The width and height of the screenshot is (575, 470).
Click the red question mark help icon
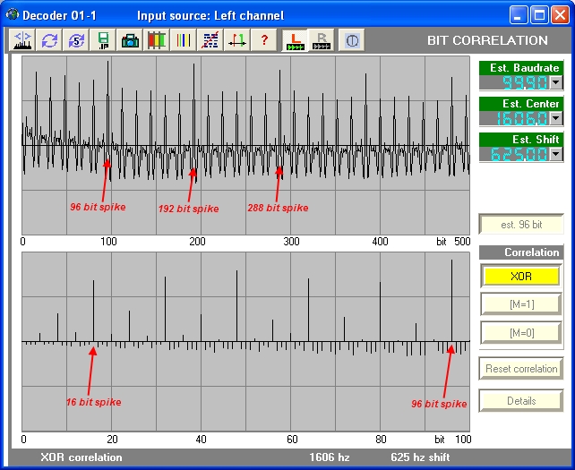click(264, 40)
